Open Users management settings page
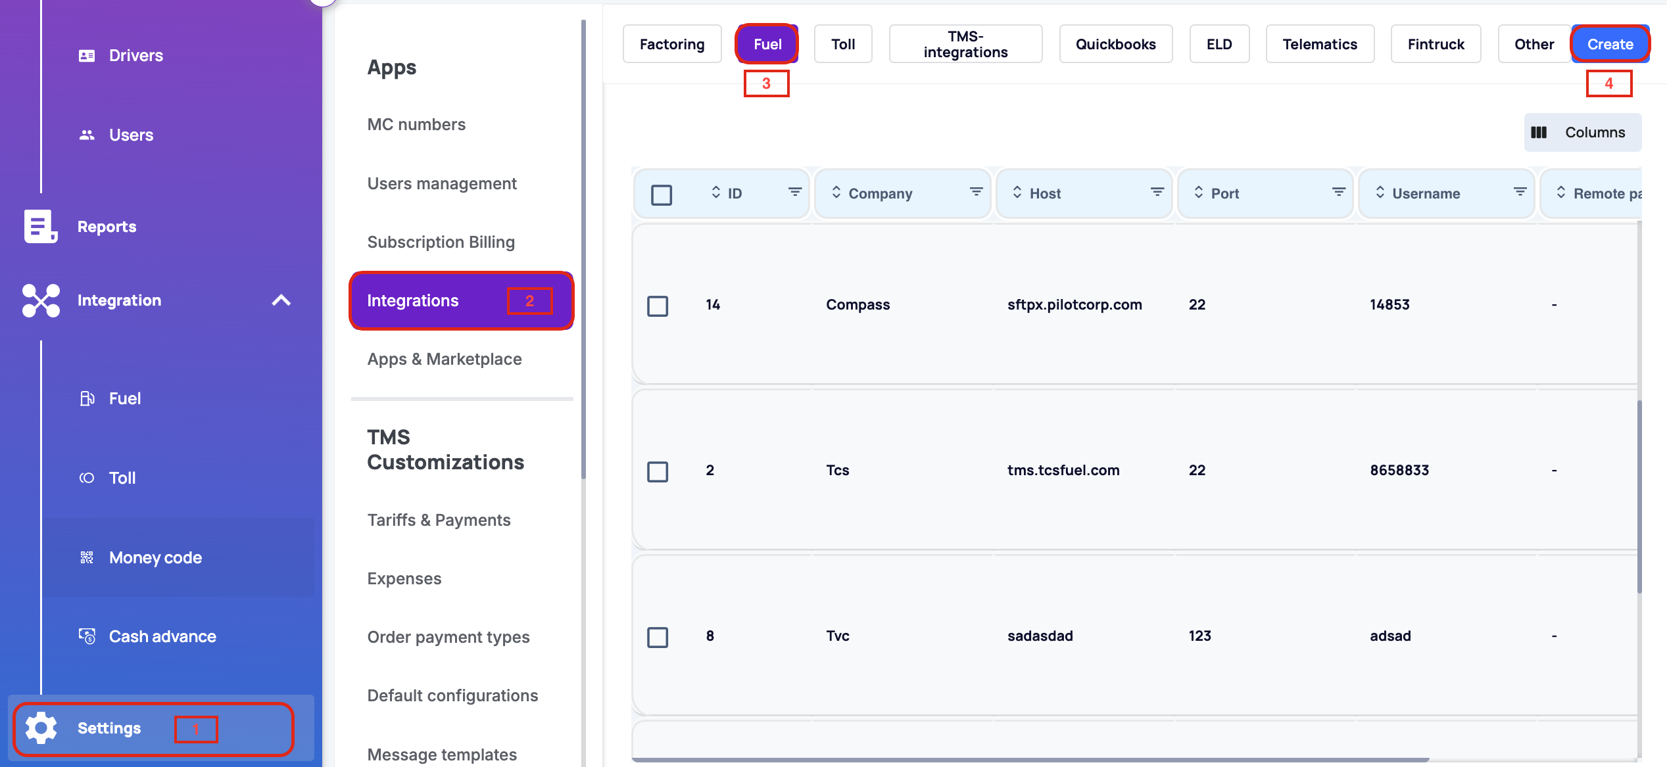Image resolution: width=1667 pixels, height=767 pixels. [442, 183]
